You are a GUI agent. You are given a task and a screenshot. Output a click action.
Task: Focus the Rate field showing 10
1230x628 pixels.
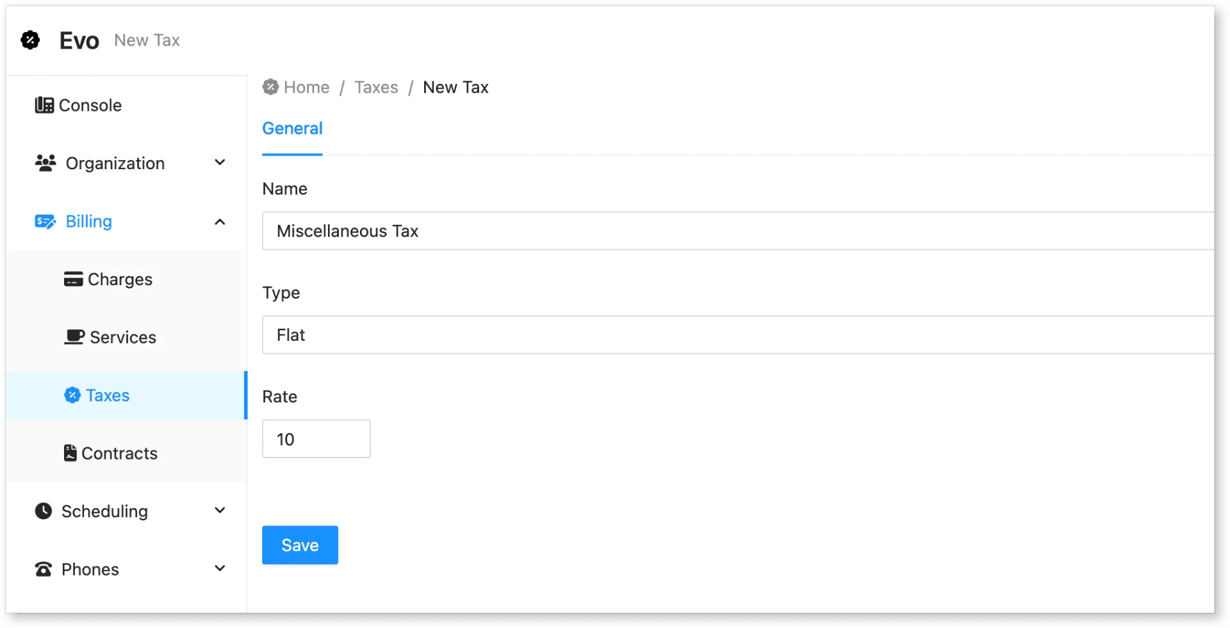(316, 439)
